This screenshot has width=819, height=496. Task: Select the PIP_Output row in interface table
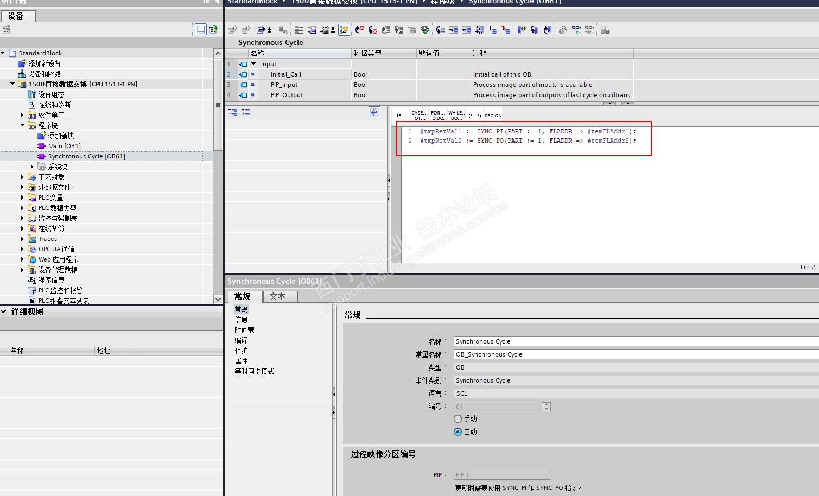(429, 95)
